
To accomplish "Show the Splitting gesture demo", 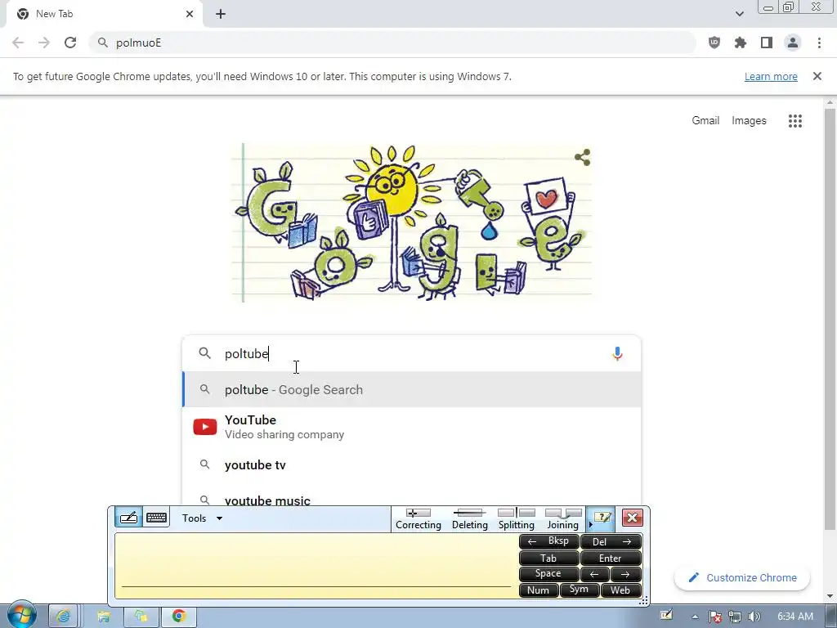I will 517,519.
